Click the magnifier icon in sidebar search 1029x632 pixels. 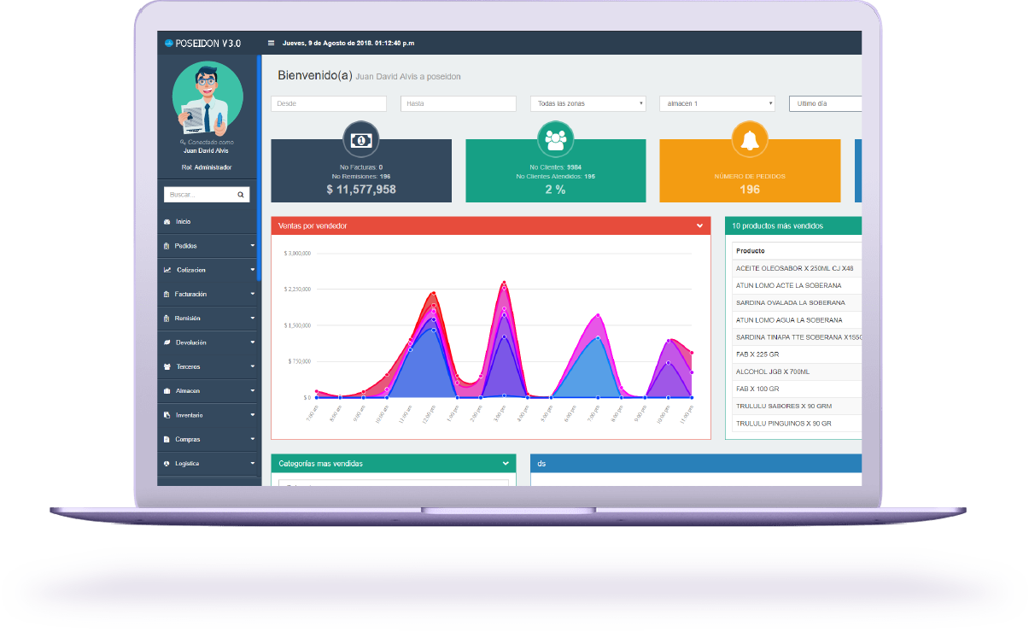pyautogui.click(x=241, y=195)
